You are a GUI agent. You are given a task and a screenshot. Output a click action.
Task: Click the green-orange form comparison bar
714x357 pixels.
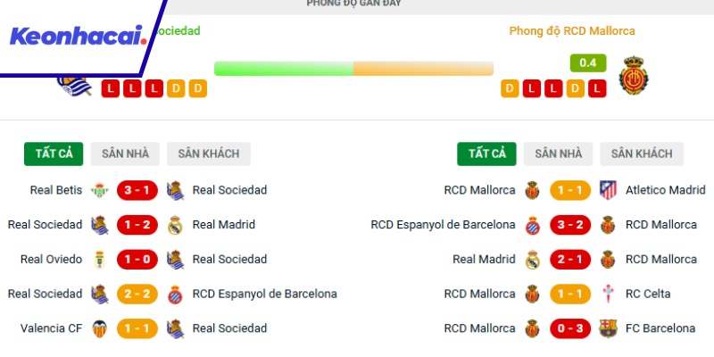point(353,68)
